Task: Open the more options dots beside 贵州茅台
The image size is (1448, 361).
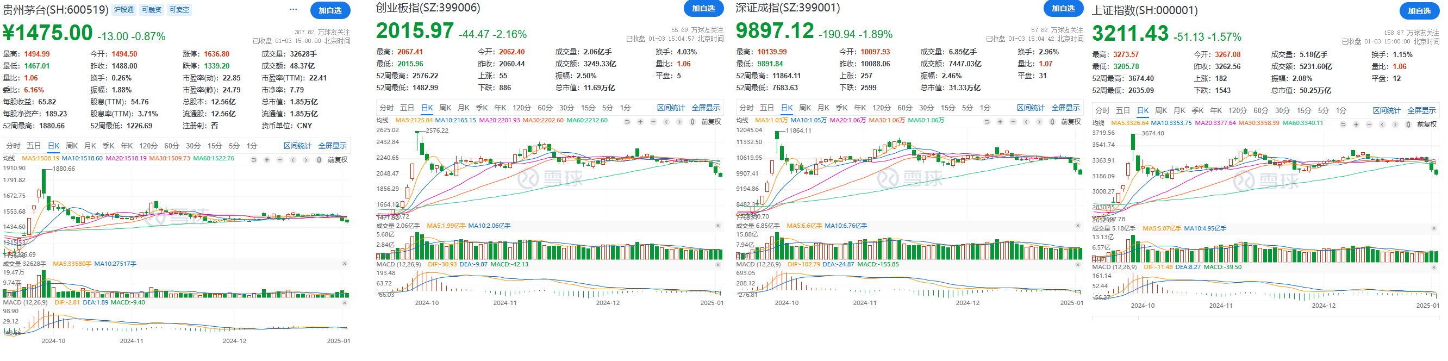Action: click(x=293, y=10)
